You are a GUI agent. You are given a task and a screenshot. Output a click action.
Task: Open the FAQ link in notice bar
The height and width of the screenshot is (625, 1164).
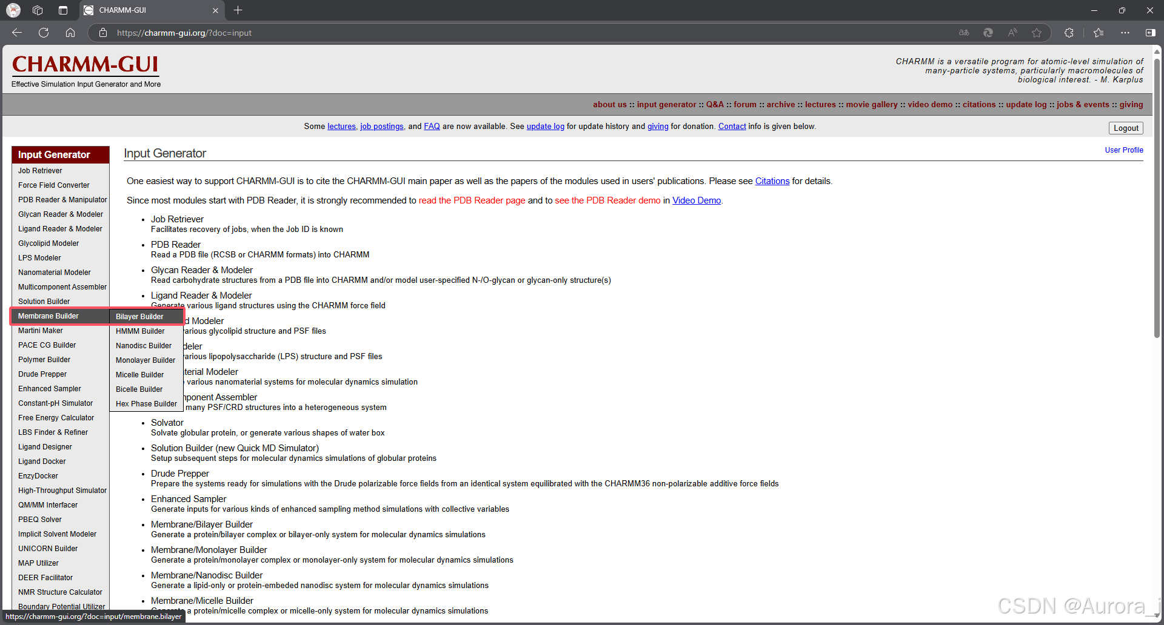click(x=432, y=127)
